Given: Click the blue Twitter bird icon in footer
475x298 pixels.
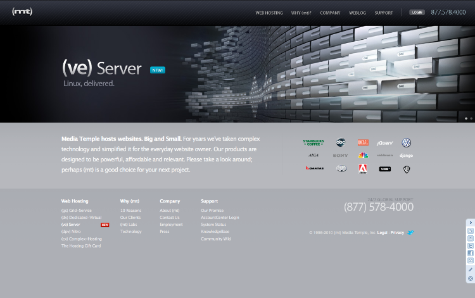Looking at the screenshot, I should [410, 232].
